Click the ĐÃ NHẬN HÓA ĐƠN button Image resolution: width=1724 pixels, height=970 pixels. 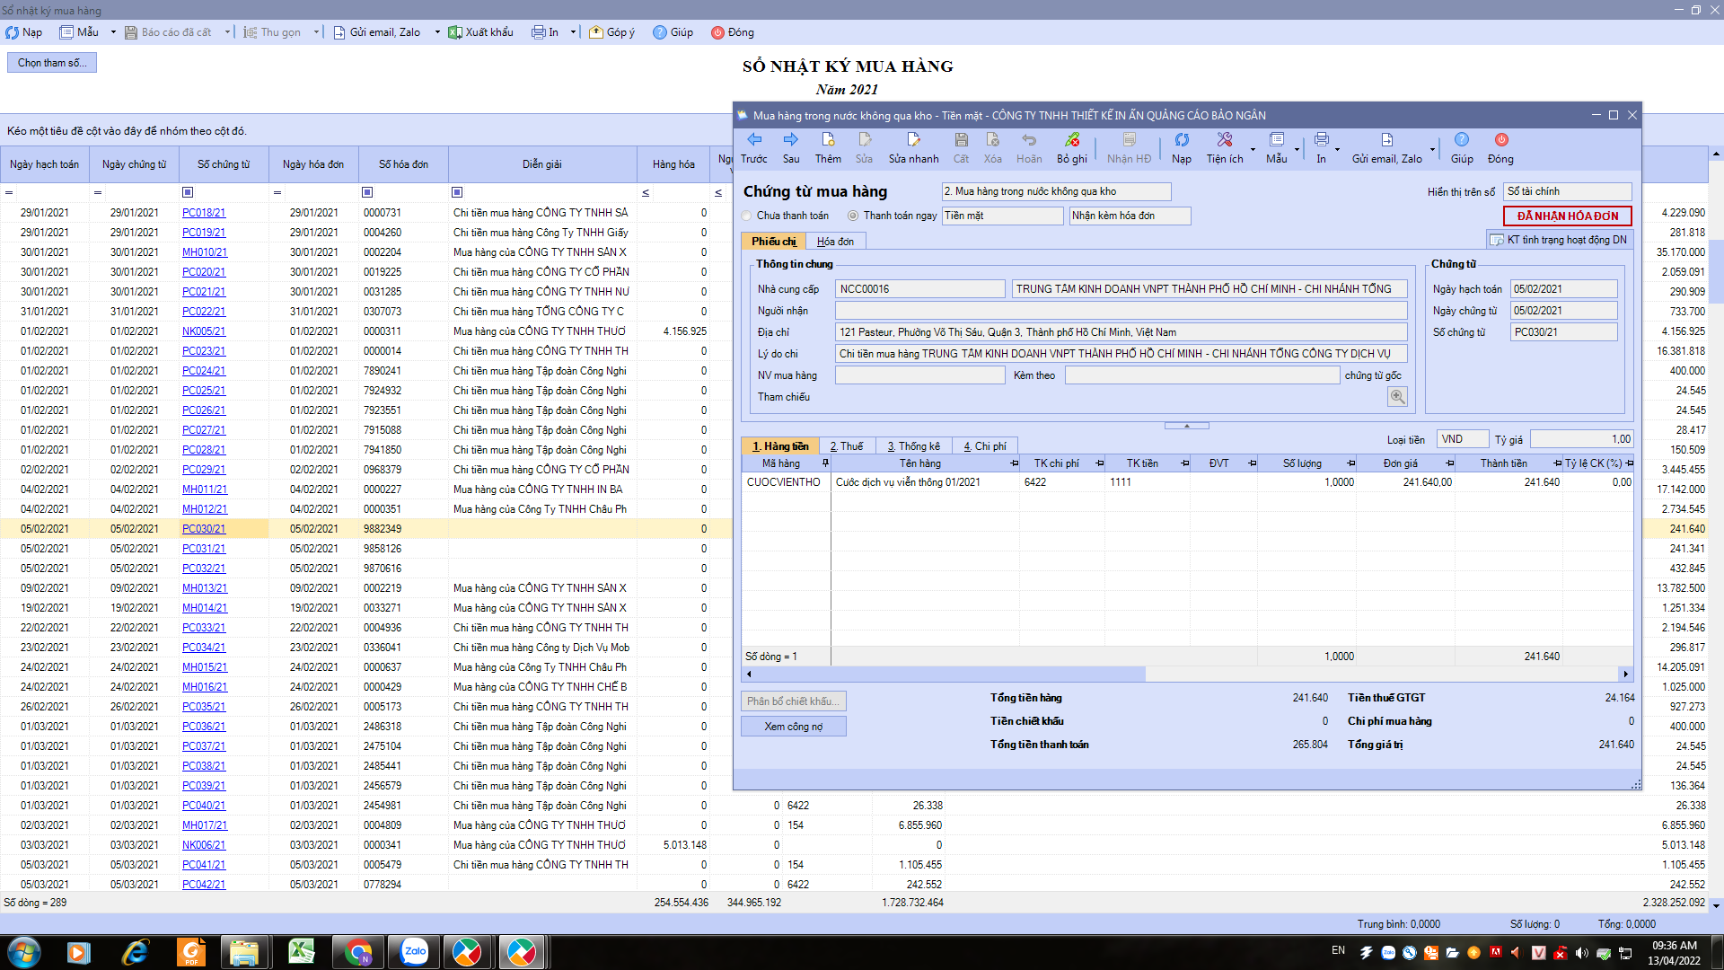point(1568,216)
